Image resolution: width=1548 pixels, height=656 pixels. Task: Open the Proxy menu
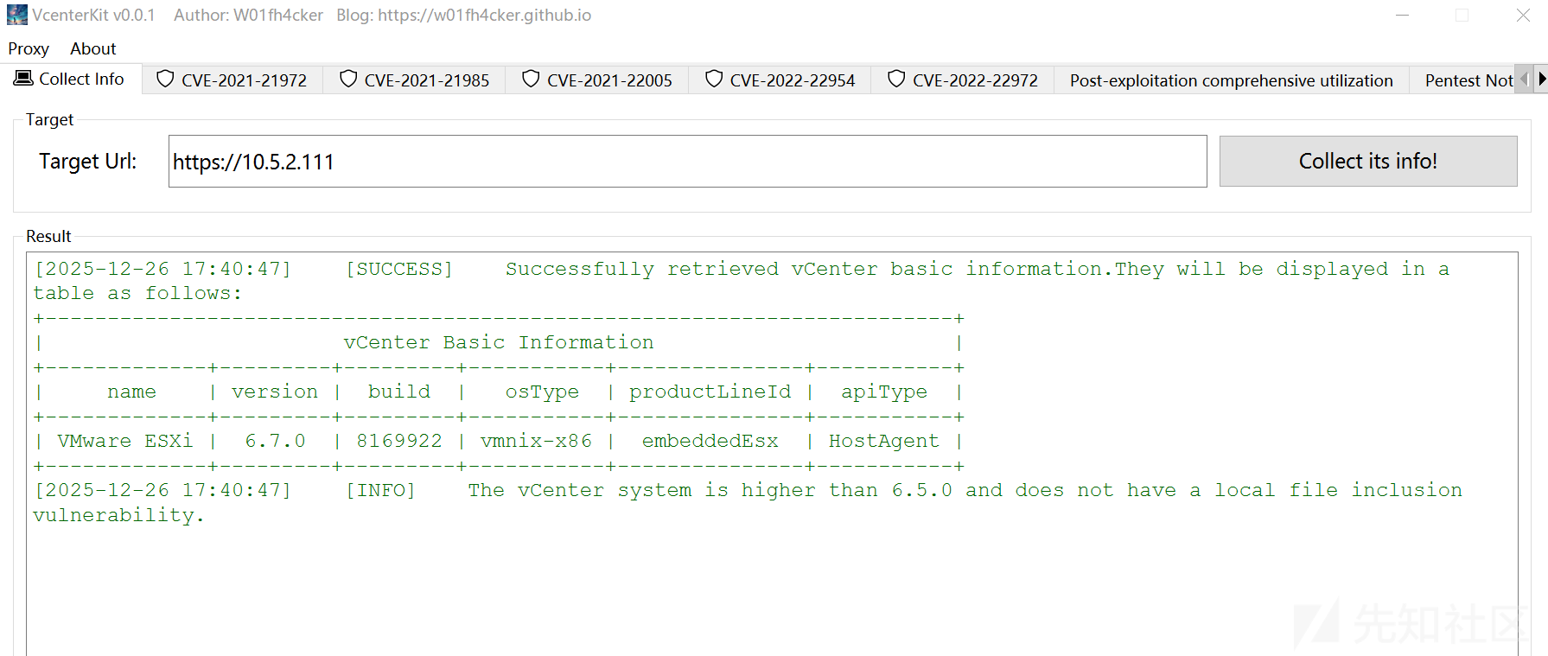(29, 48)
